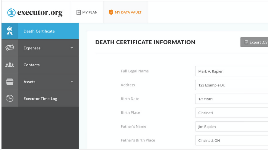Open Executor Time Log from the sidebar
The image size is (268, 160).
[40, 99]
